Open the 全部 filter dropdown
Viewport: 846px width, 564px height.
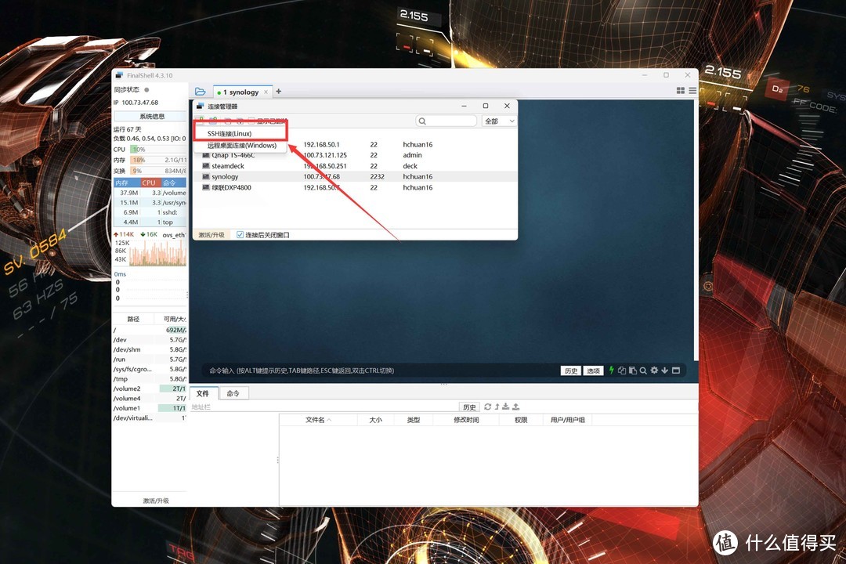pyautogui.click(x=499, y=121)
